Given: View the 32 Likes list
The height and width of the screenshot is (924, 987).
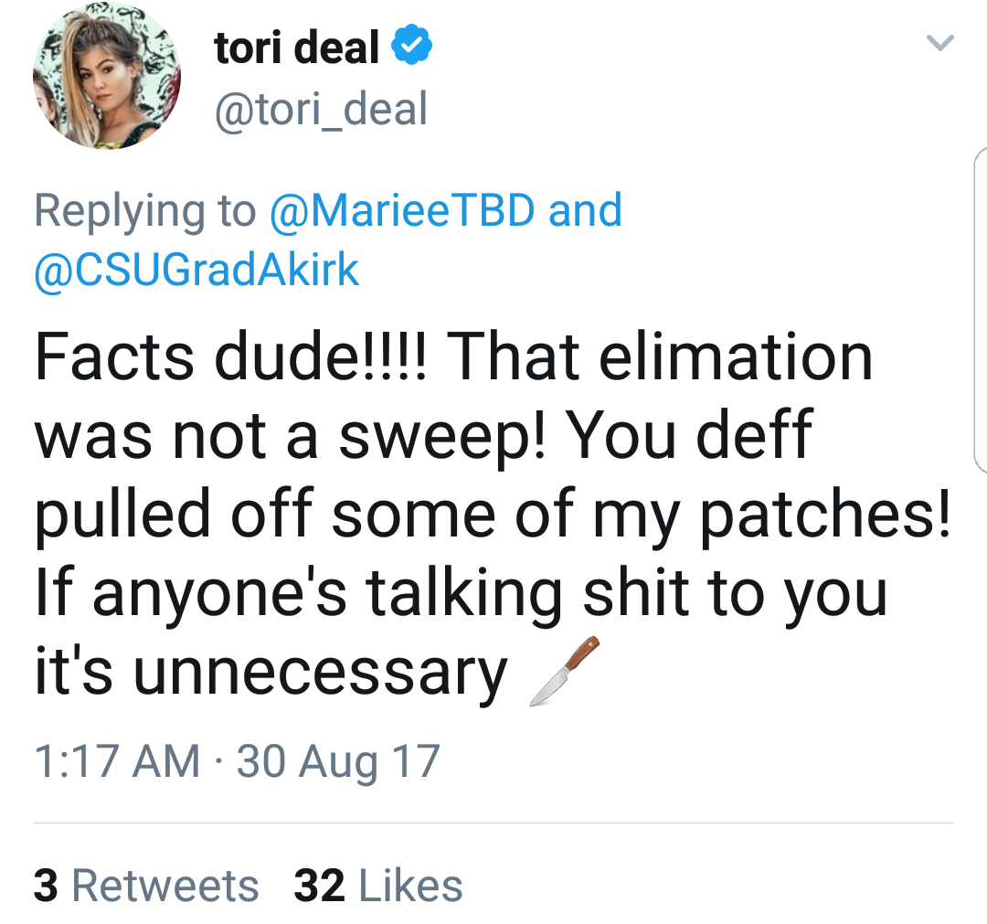Looking at the screenshot, I should pyautogui.click(x=377, y=885).
